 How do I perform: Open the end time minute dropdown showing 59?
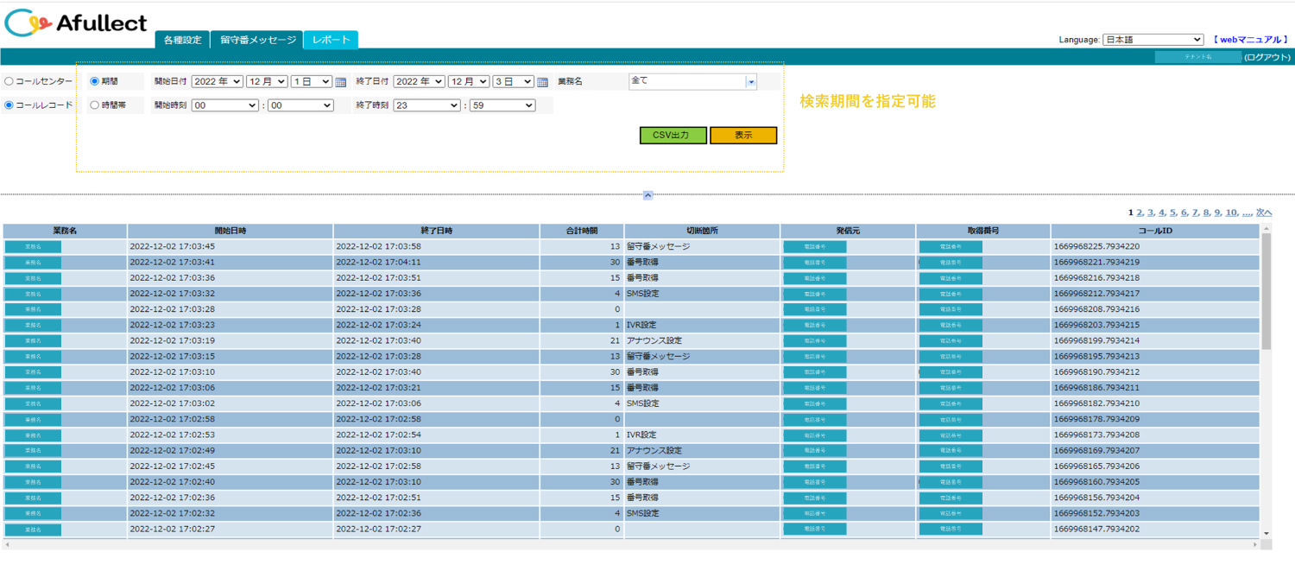pos(502,105)
